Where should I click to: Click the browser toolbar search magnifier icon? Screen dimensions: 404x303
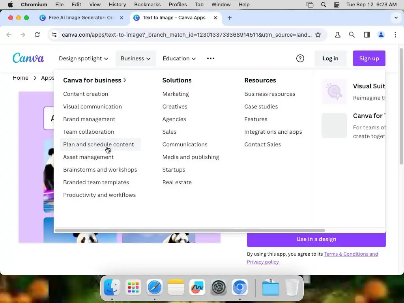[x=352, y=35]
